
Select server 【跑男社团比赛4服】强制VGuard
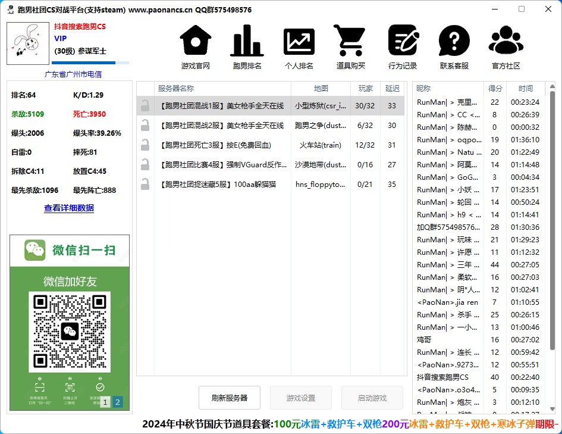(271, 165)
